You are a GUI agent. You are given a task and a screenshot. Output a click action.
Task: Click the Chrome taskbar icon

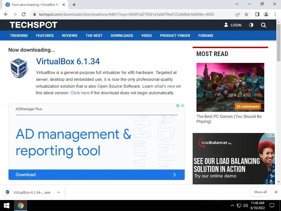pos(20,206)
